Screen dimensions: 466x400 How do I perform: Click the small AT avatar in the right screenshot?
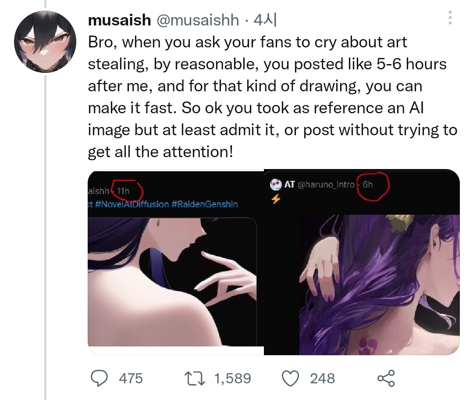pos(276,184)
